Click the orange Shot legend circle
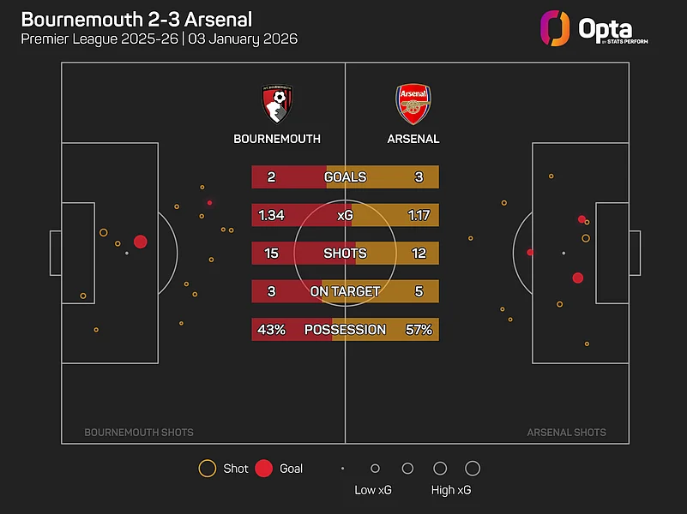Screen dimensions: 687x514 pyautogui.click(x=207, y=469)
